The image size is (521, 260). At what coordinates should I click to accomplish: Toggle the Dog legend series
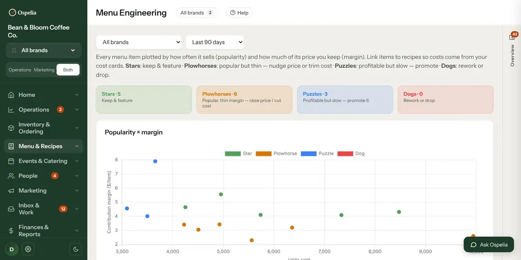tap(351, 154)
